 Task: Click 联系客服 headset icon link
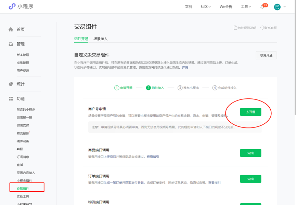pyautogui.click(x=262, y=28)
